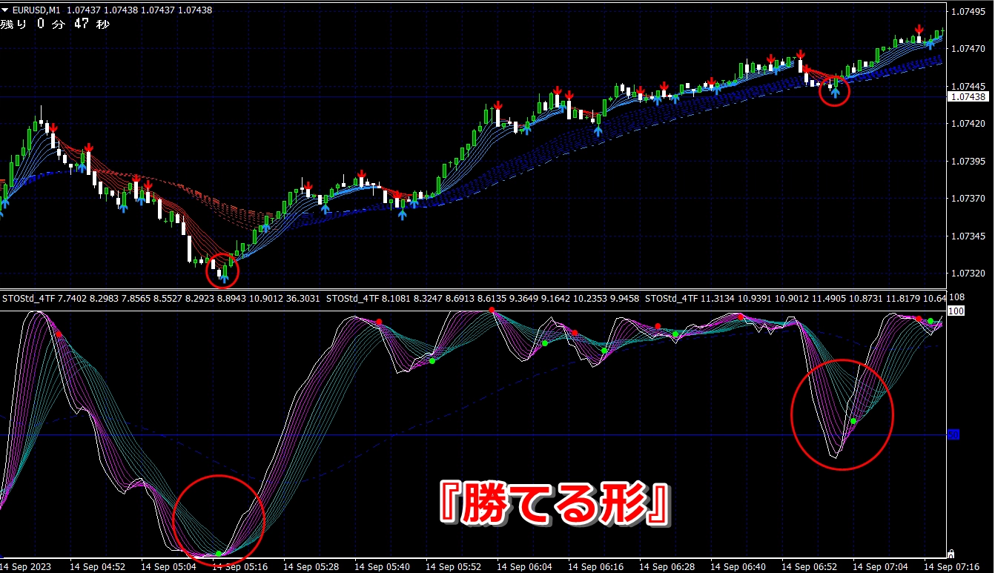Click the remaining-time countdown text 残り 0 分 47 秒
This screenshot has height=573, width=995.
click(55, 24)
